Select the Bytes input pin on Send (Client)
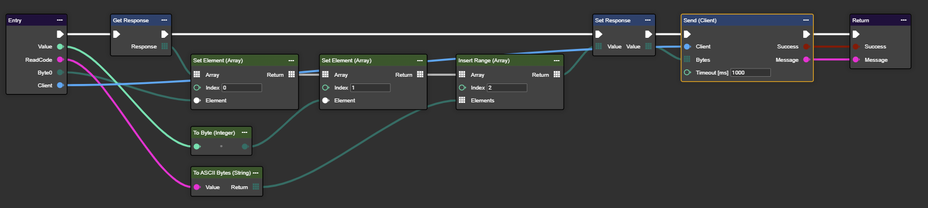Screen dimensions: 928x208 coord(687,60)
